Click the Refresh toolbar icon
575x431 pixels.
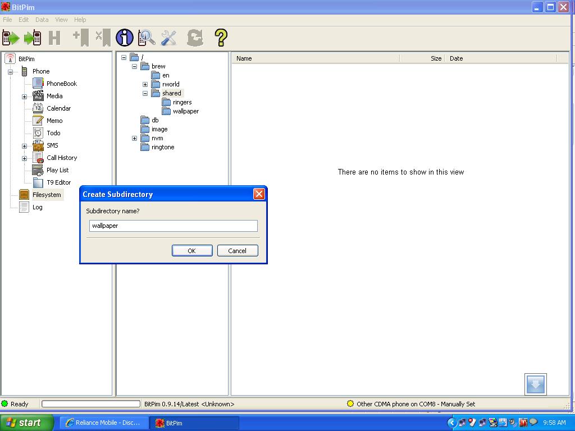(x=195, y=38)
